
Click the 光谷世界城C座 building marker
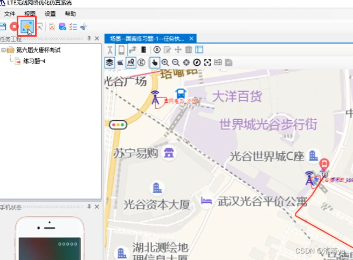[313, 156]
